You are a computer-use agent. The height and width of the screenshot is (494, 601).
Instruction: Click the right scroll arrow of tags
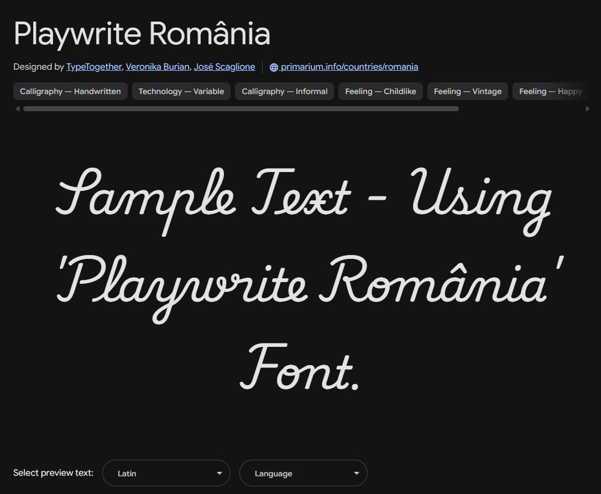tap(588, 109)
